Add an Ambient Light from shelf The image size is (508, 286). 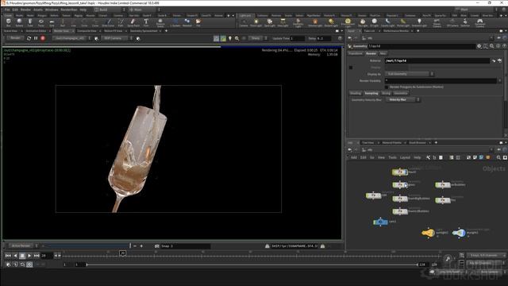pyautogui.click(x=419, y=22)
